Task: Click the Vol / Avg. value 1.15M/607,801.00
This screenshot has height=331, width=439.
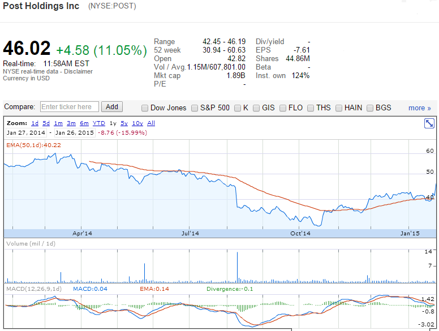Action: tap(216, 67)
